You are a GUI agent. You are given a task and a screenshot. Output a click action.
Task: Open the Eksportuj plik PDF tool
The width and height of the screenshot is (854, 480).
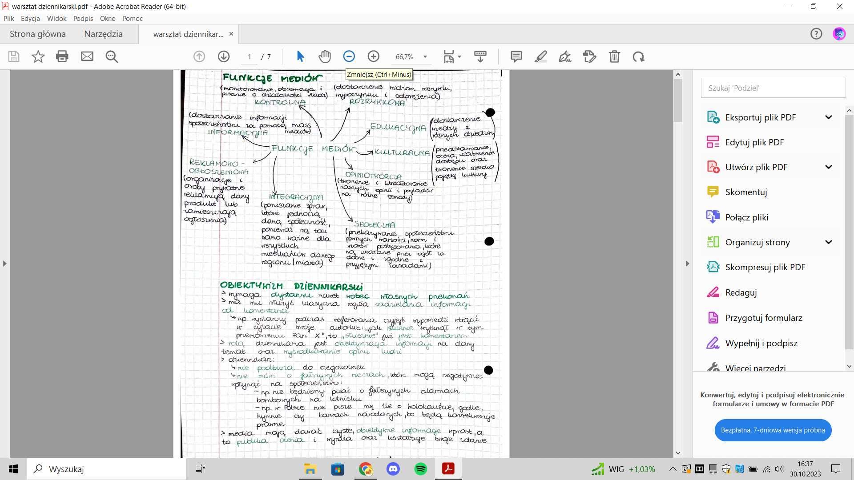(761, 117)
